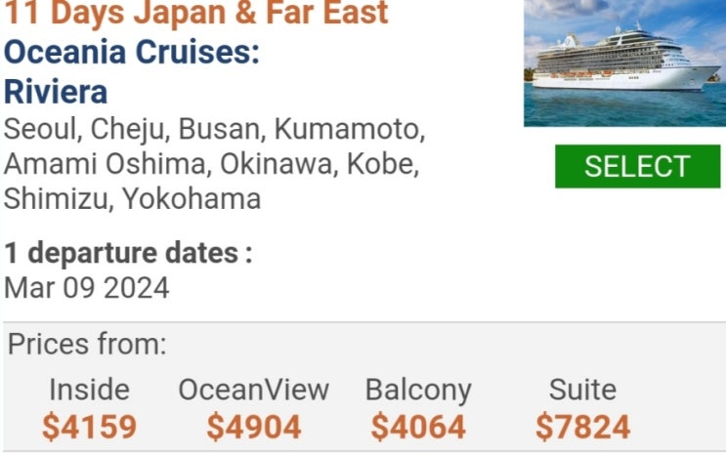Click the Inside cabin label

(89, 390)
